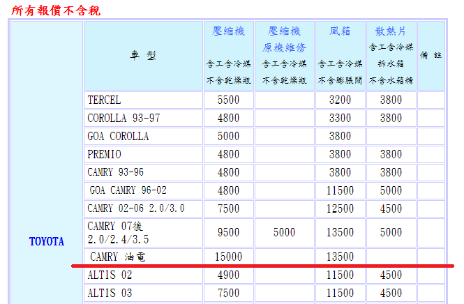Click CAMRY 油電 風箱 price 13500
This screenshot has width=464, height=304.
340,257
